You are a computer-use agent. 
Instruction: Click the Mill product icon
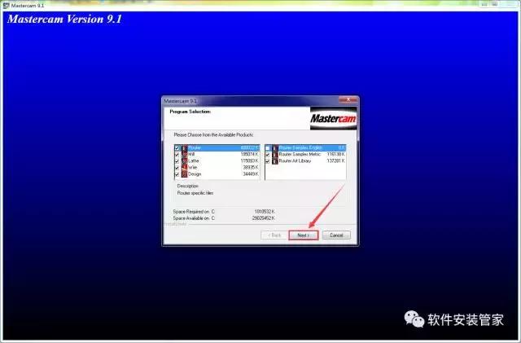pyautogui.click(x=185, y=154)
